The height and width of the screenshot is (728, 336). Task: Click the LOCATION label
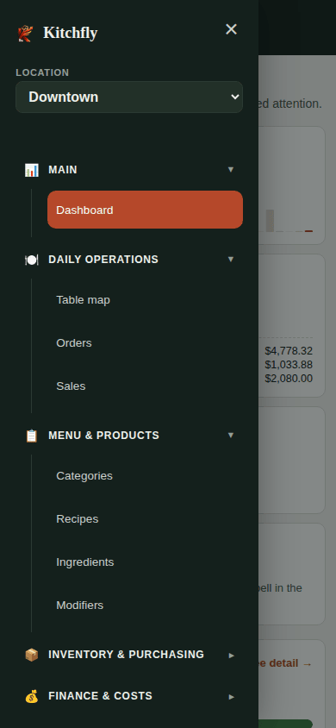tap(42, 73)
